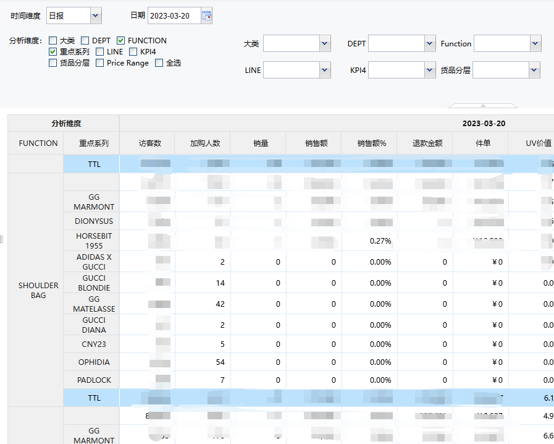554x444 pixels.
Task: Click the 销售额 column header
Action: point(314,143)
